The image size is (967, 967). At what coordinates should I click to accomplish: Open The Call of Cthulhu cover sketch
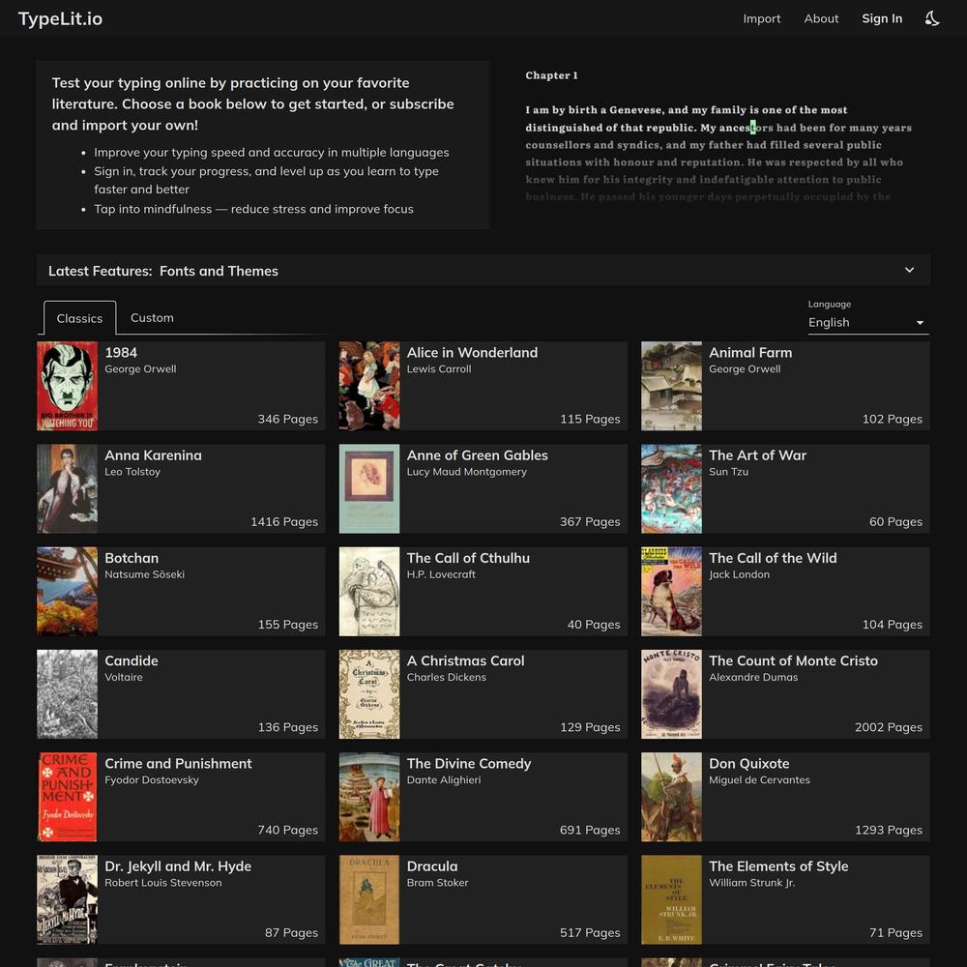(369, 592)
